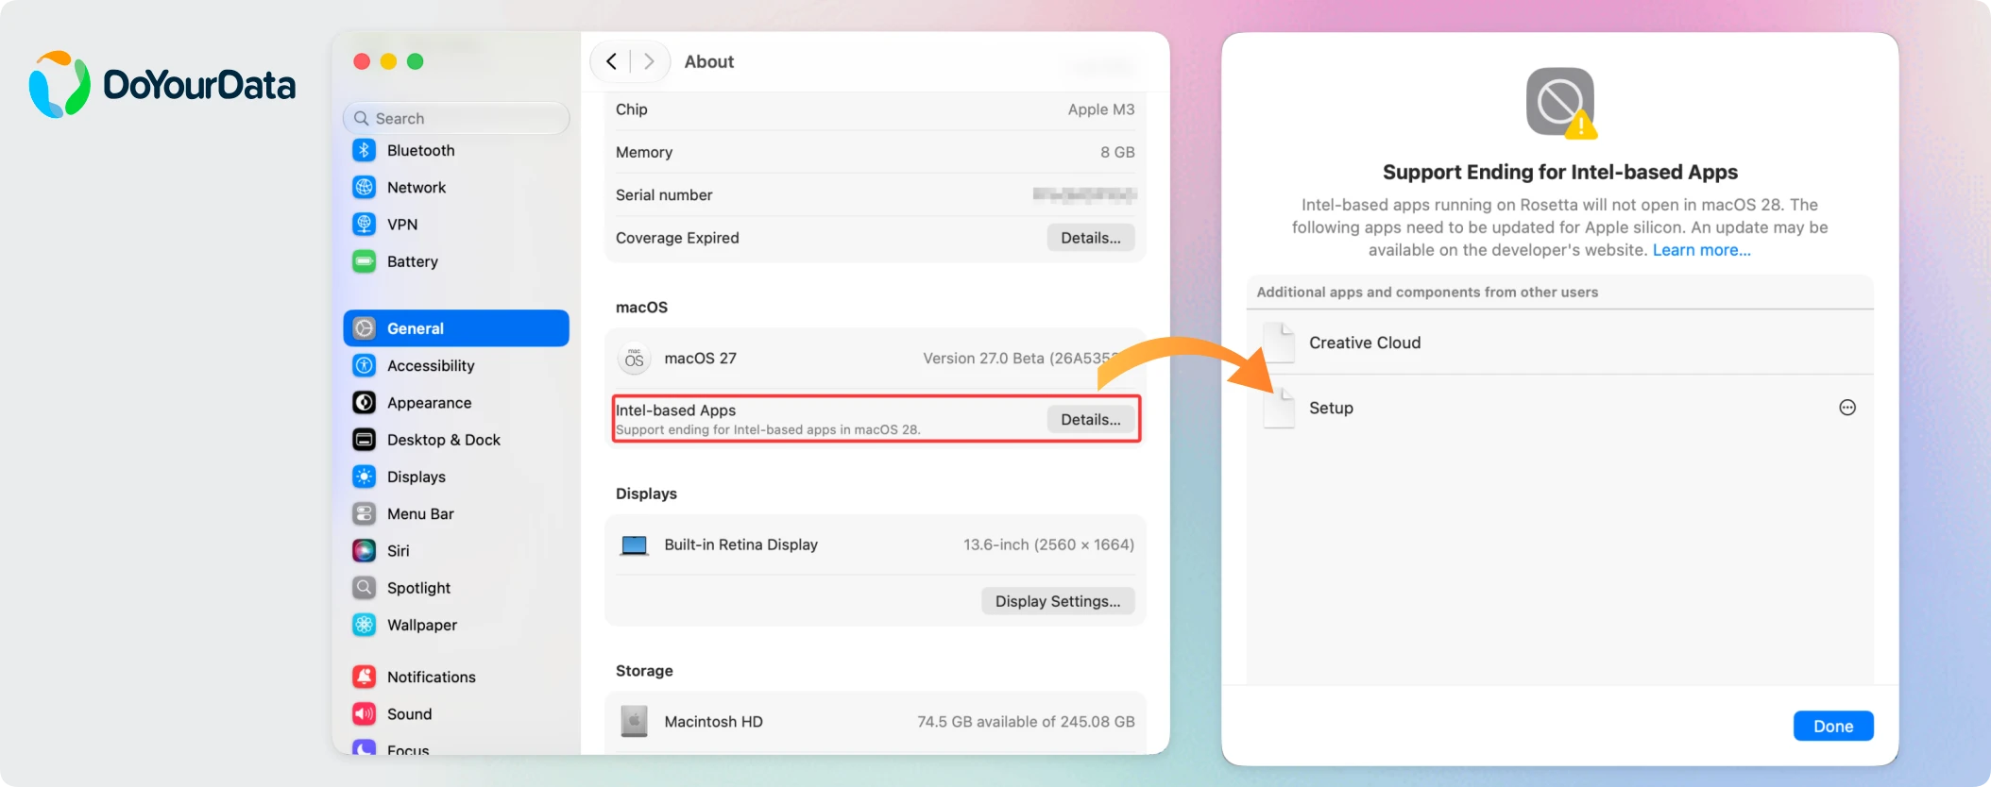Go forward with the right chevron
Screen dimensions: 1991x787
click(x=649, y=61)
